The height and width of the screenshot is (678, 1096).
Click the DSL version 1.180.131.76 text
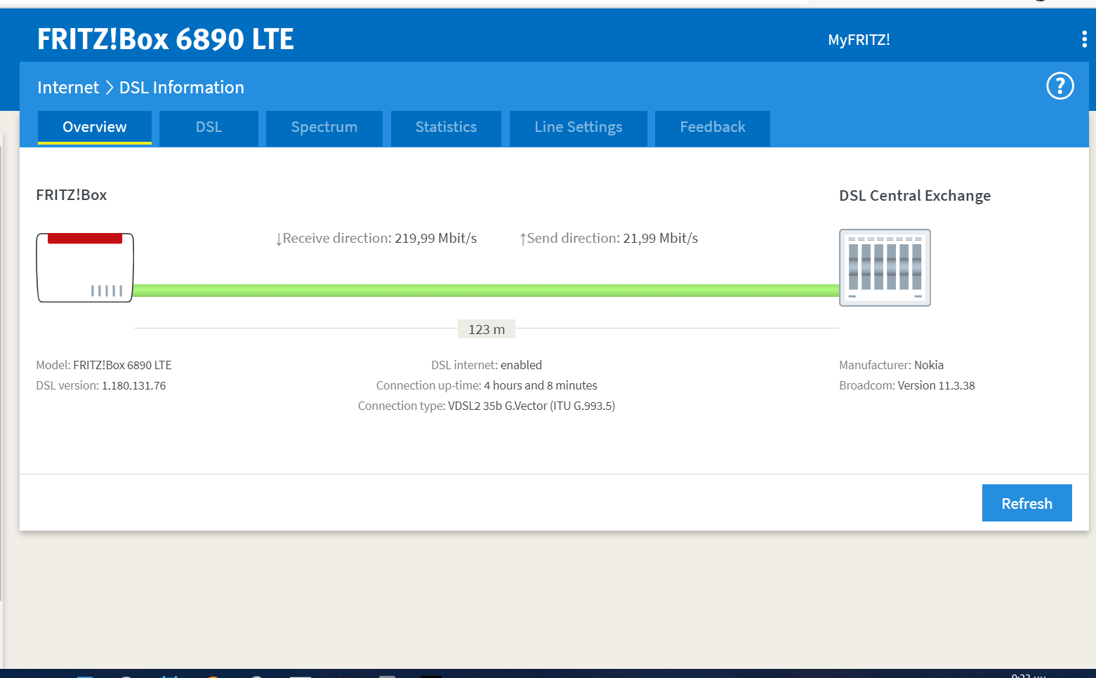point(101,385)
